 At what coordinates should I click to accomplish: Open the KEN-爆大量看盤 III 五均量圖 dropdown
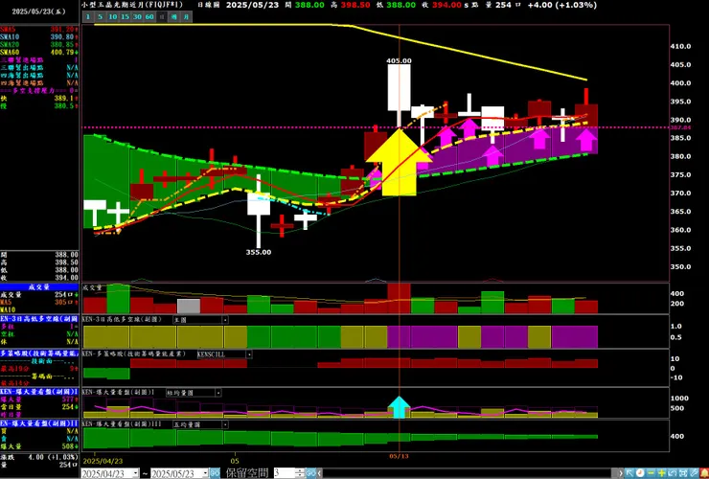pyautogui.click(x=225, y=424)
